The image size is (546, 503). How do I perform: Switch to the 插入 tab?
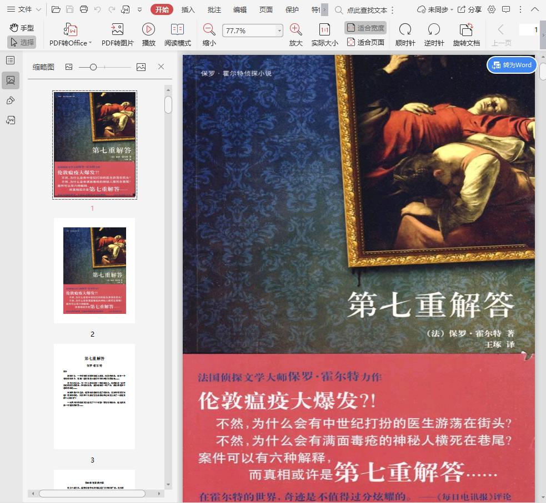pos(188,10)
